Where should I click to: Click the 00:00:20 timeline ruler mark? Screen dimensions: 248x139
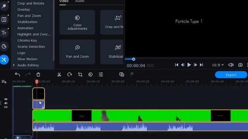pyautogui.click(x=118, y=81)
